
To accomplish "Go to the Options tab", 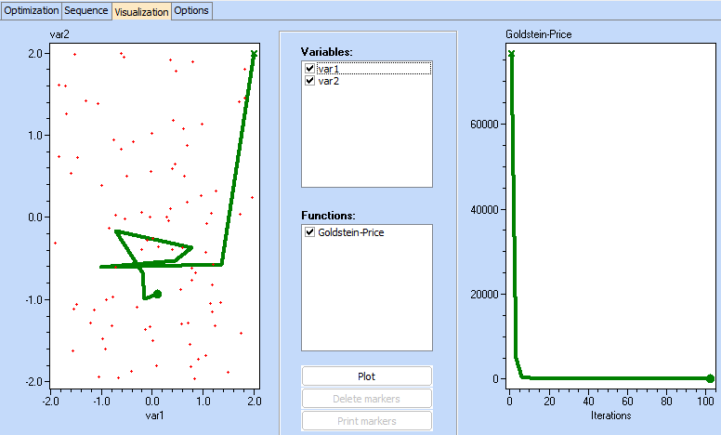I will point(191,10).
